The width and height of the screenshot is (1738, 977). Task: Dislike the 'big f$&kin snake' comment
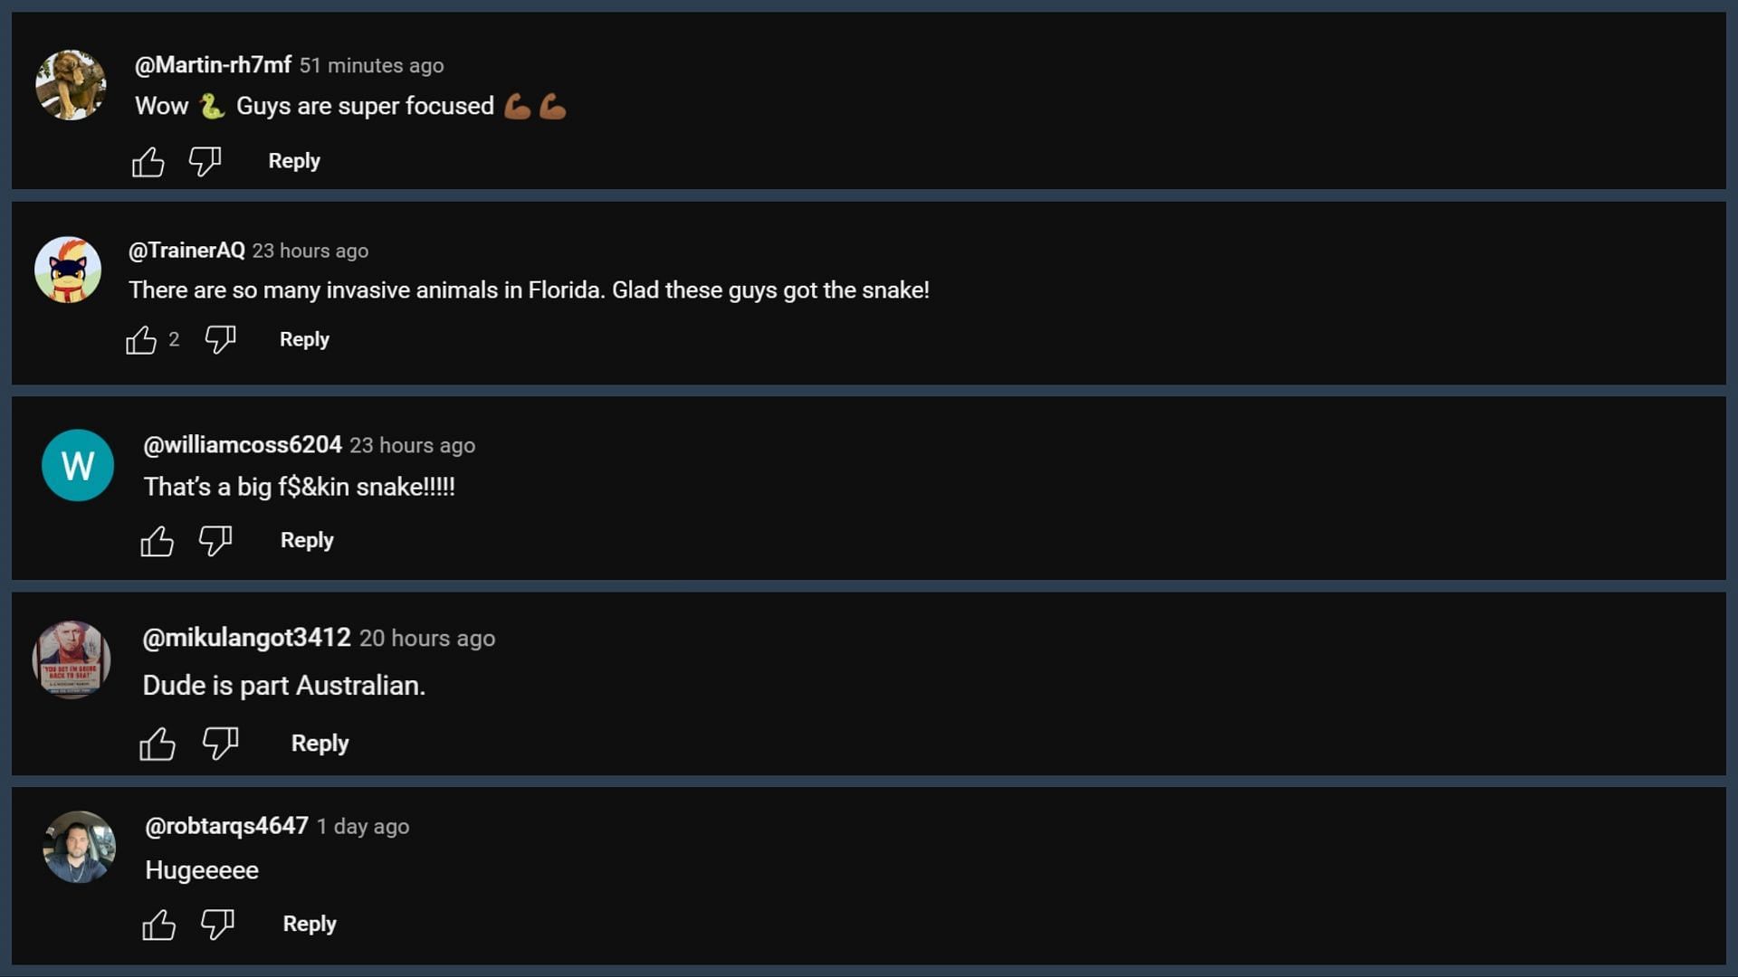click(x=215, y=540)
